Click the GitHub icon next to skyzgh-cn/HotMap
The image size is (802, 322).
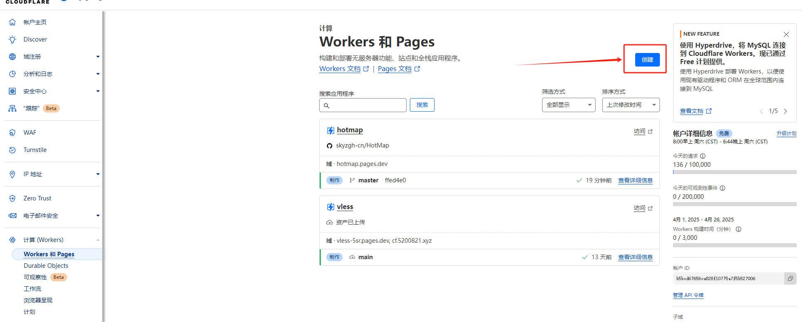tap(330, 146)
